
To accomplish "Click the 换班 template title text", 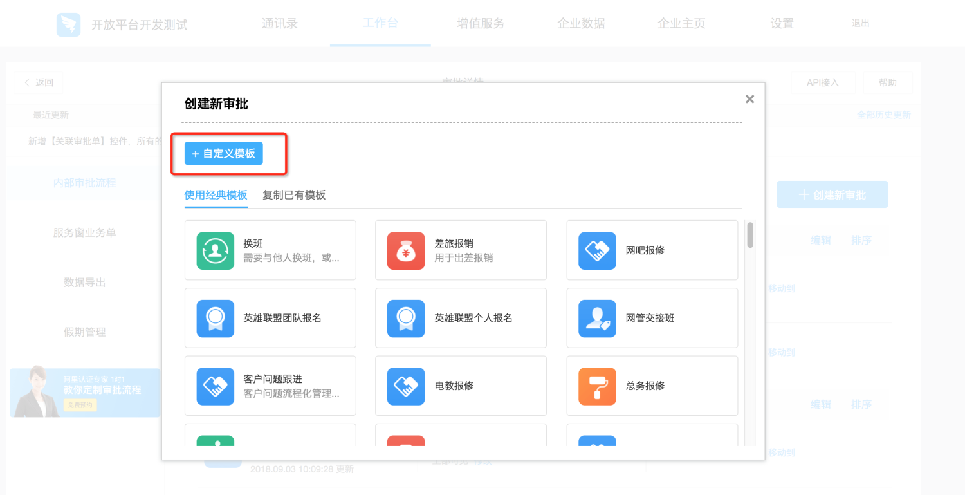I will coord(253,243).
